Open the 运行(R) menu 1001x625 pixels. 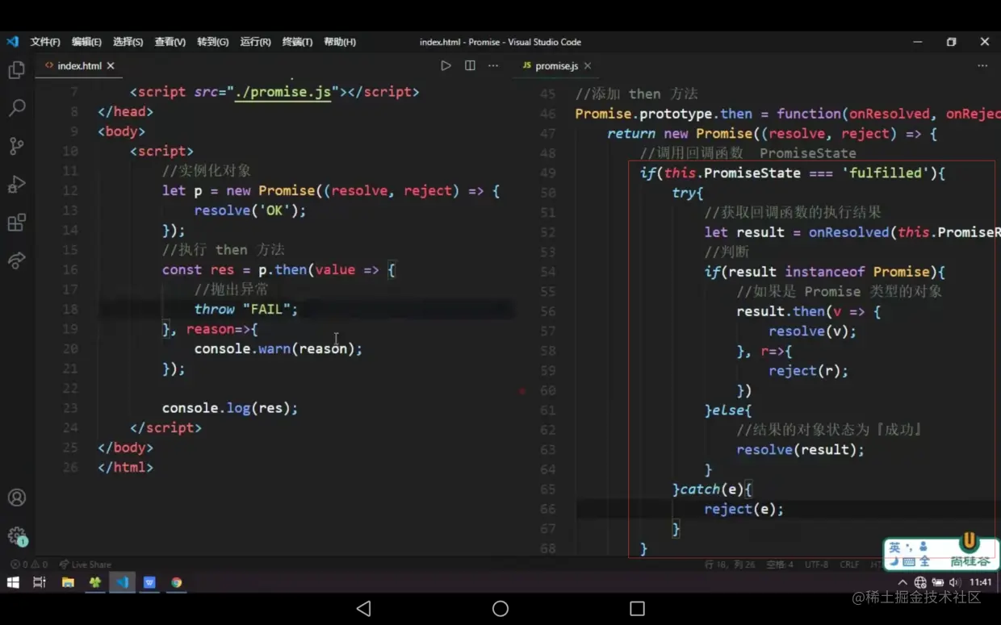click(x=255, y=42)
